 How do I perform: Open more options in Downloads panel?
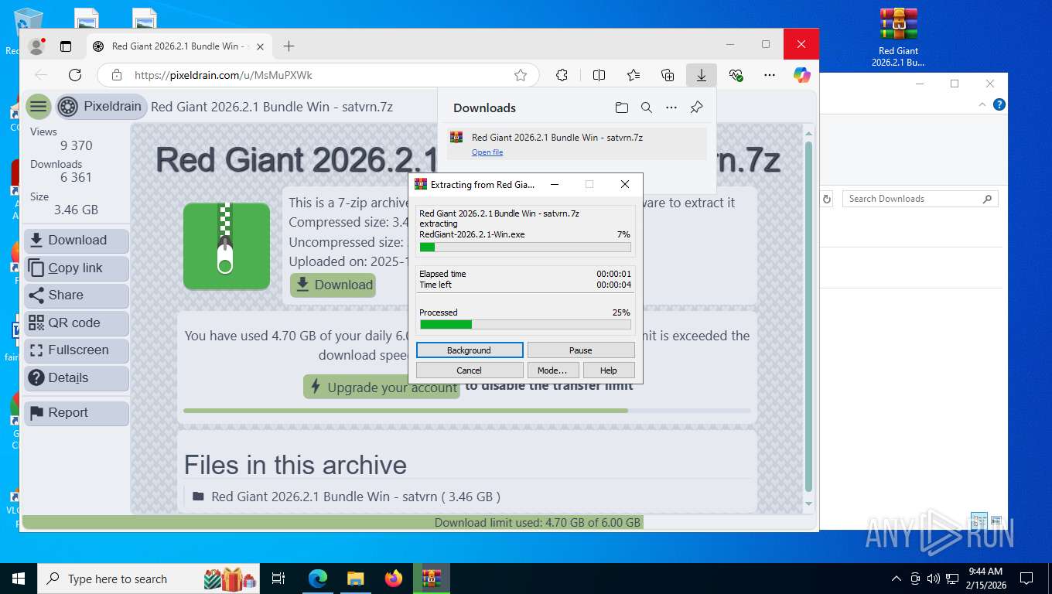671,108
